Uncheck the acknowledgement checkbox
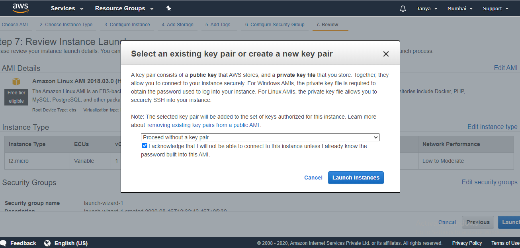 coord(144,146)
